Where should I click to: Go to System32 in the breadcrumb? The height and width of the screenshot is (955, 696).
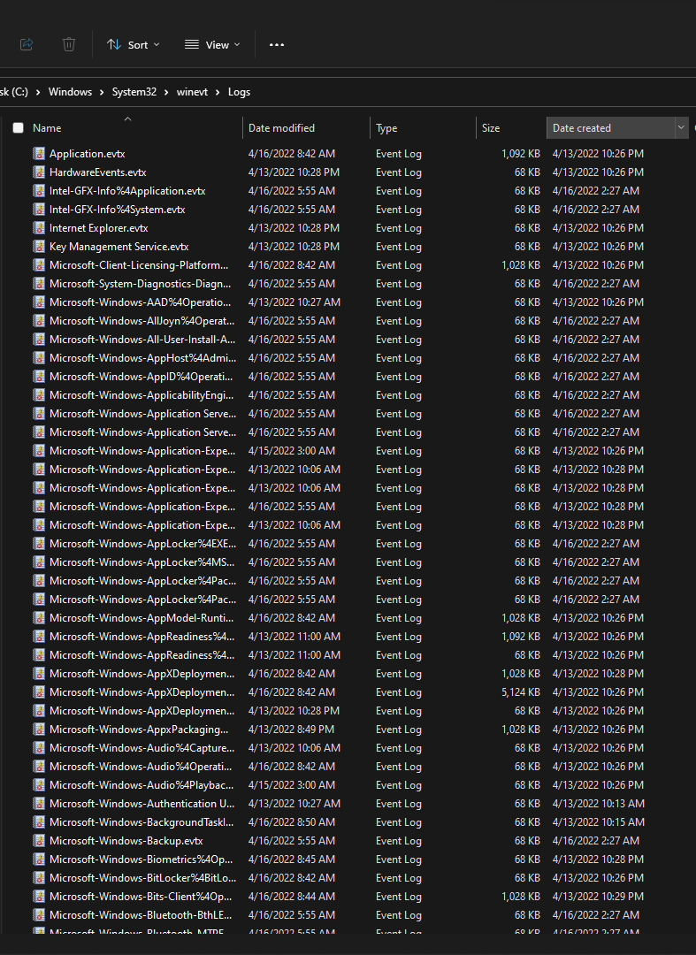pyautogui.click(x=134, y=92)
